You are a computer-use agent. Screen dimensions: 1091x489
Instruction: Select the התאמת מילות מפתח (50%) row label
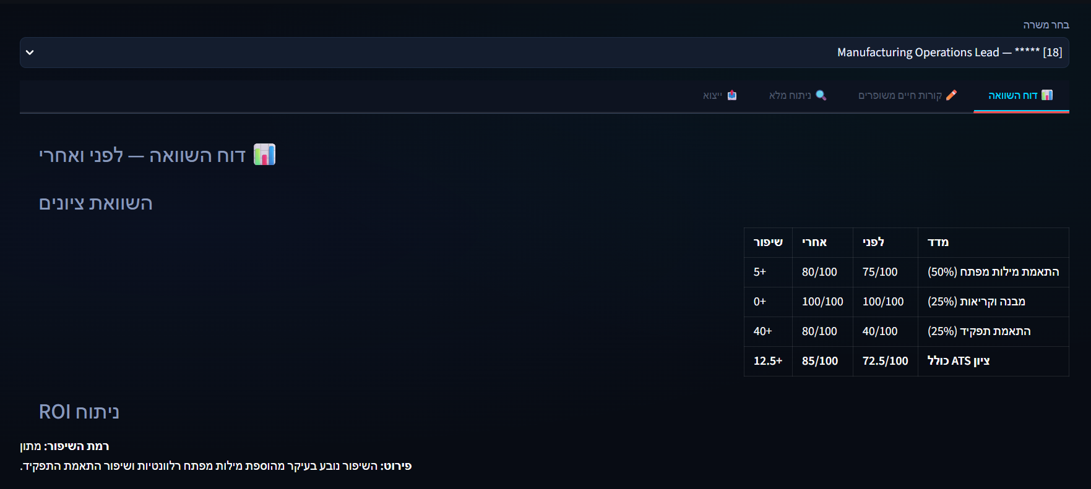[993, 272]
